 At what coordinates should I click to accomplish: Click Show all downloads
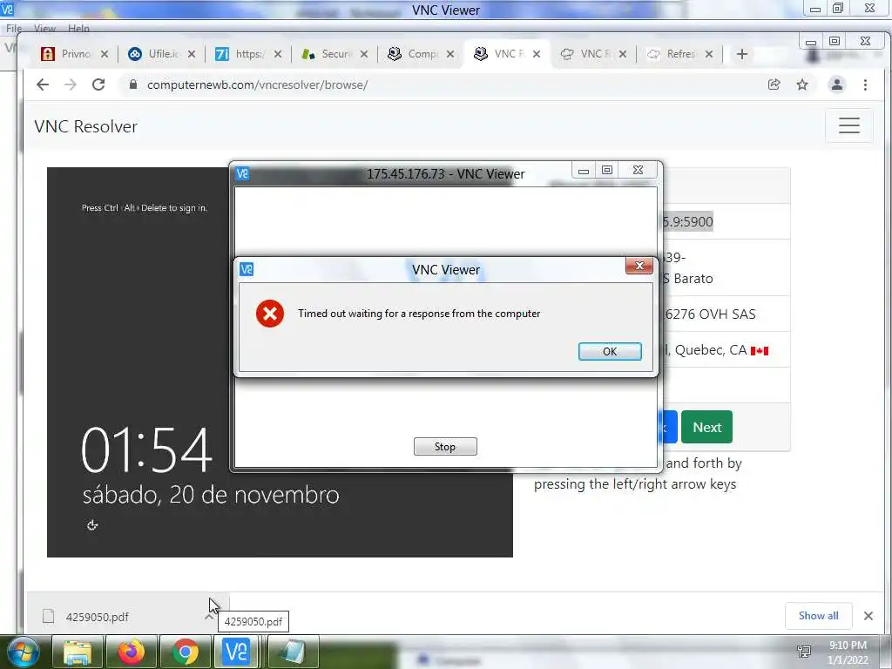coord(818,616)
